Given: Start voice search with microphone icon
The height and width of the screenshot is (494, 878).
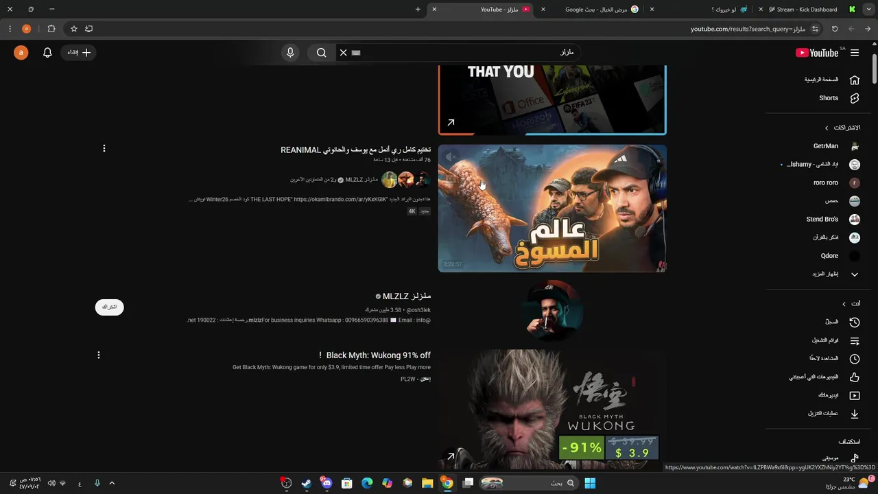Looking at the screenshot, I should (x=290, y=53).
